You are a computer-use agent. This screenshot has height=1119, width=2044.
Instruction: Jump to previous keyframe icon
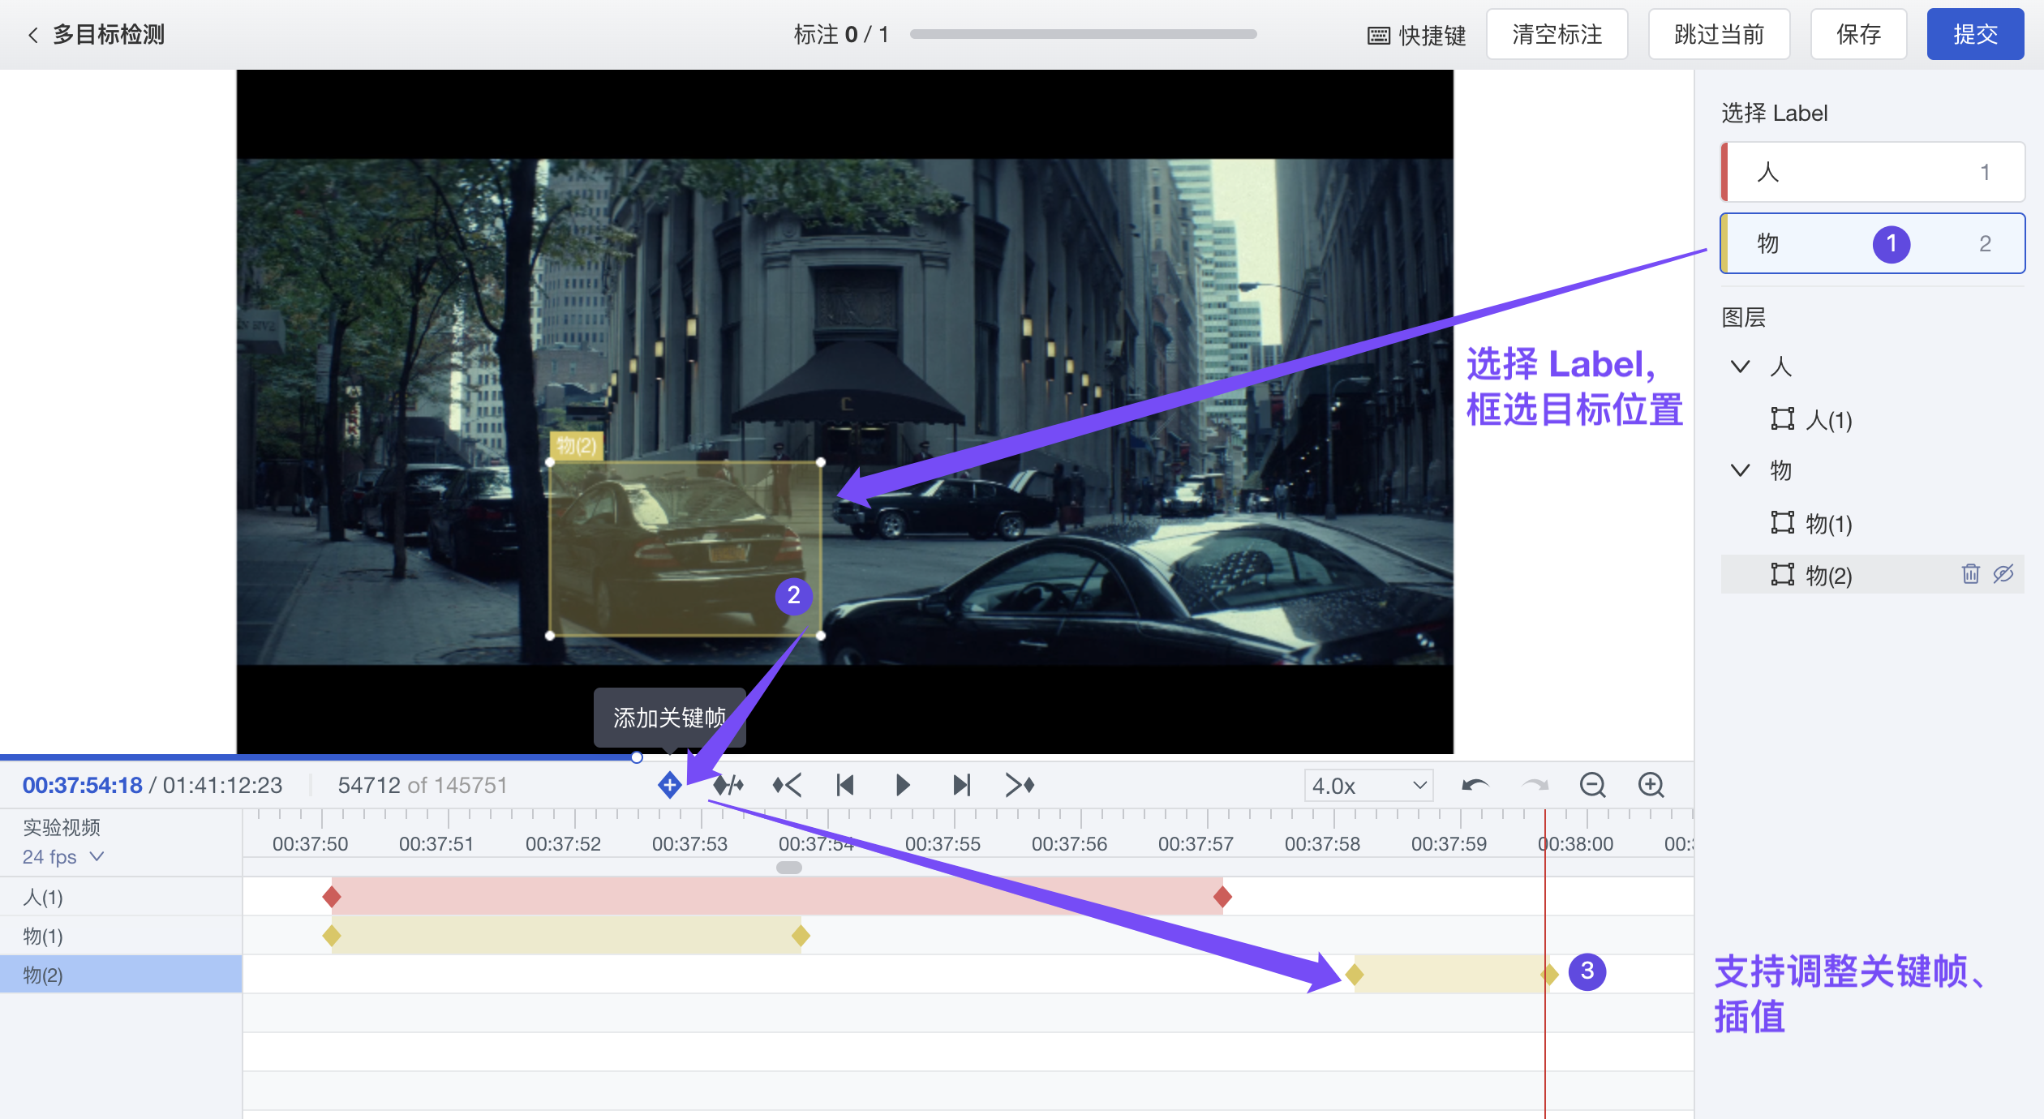(x=787, y=785)
